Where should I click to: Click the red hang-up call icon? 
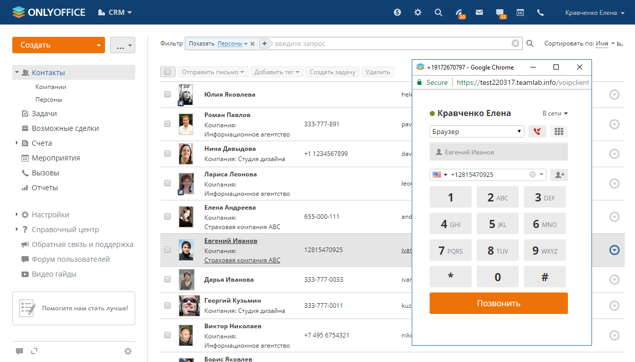tap(537, 131)
